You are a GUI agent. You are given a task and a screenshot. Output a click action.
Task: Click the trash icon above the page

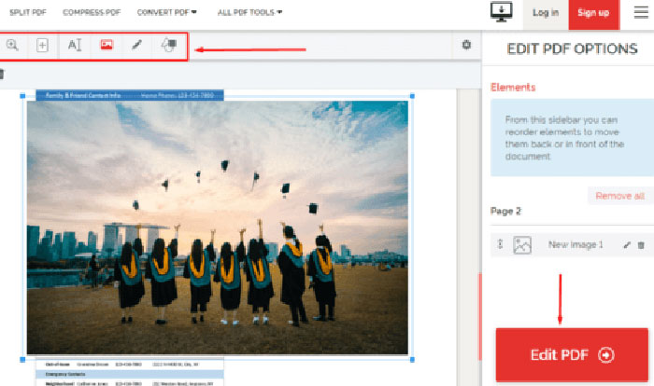click(x=2, y=74)
